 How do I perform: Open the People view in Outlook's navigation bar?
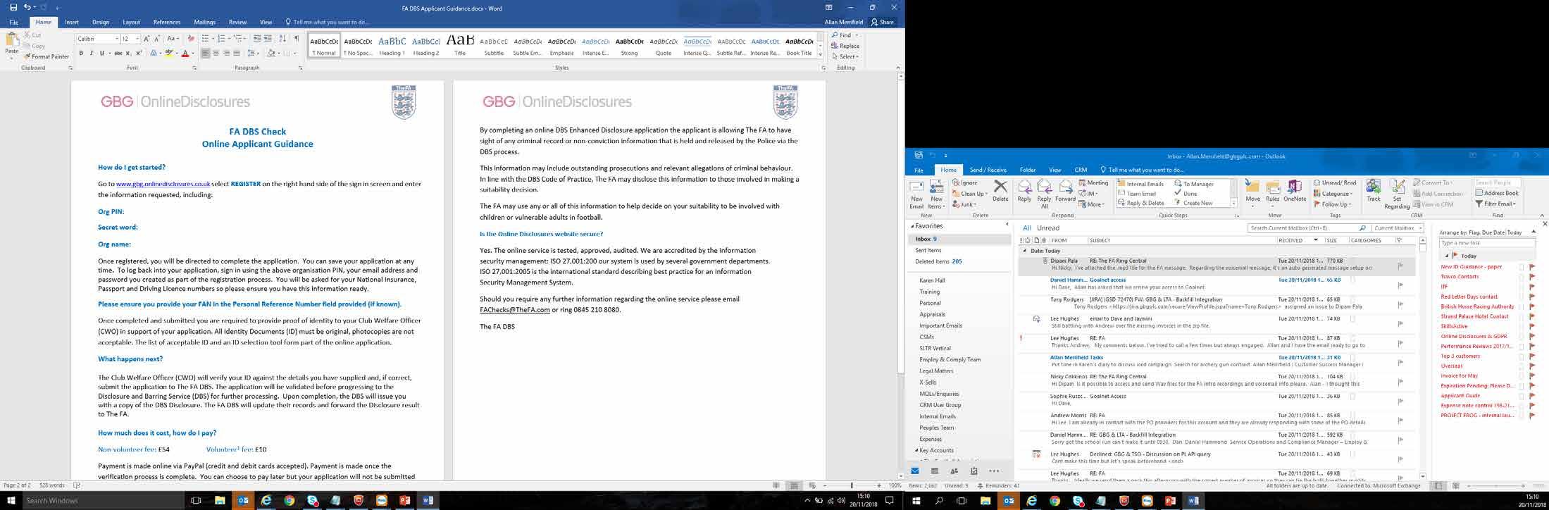coord(954,471)
